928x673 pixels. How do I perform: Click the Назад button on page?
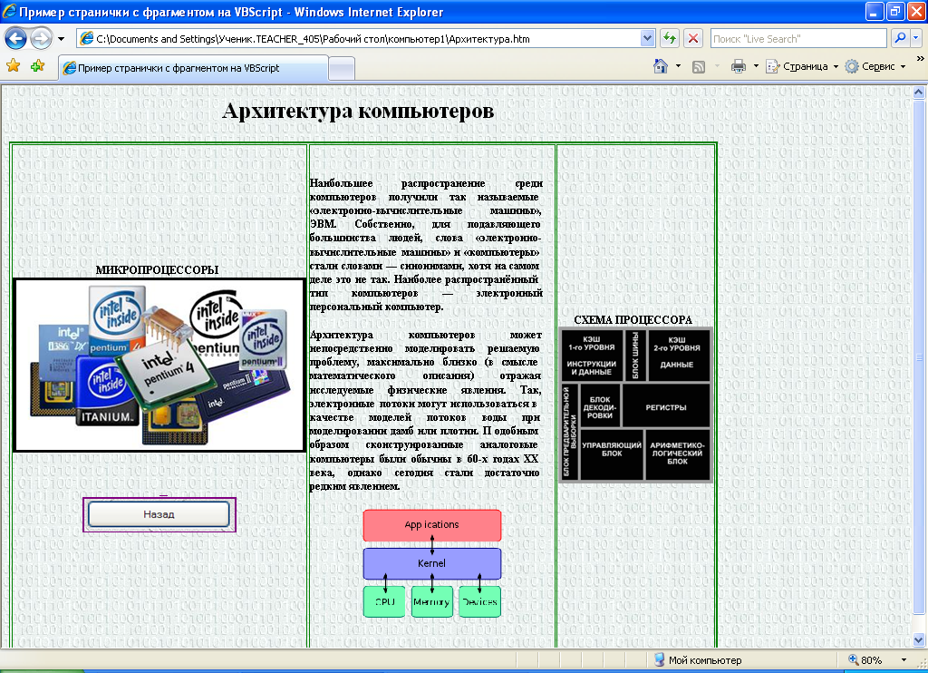click(159, 514)
